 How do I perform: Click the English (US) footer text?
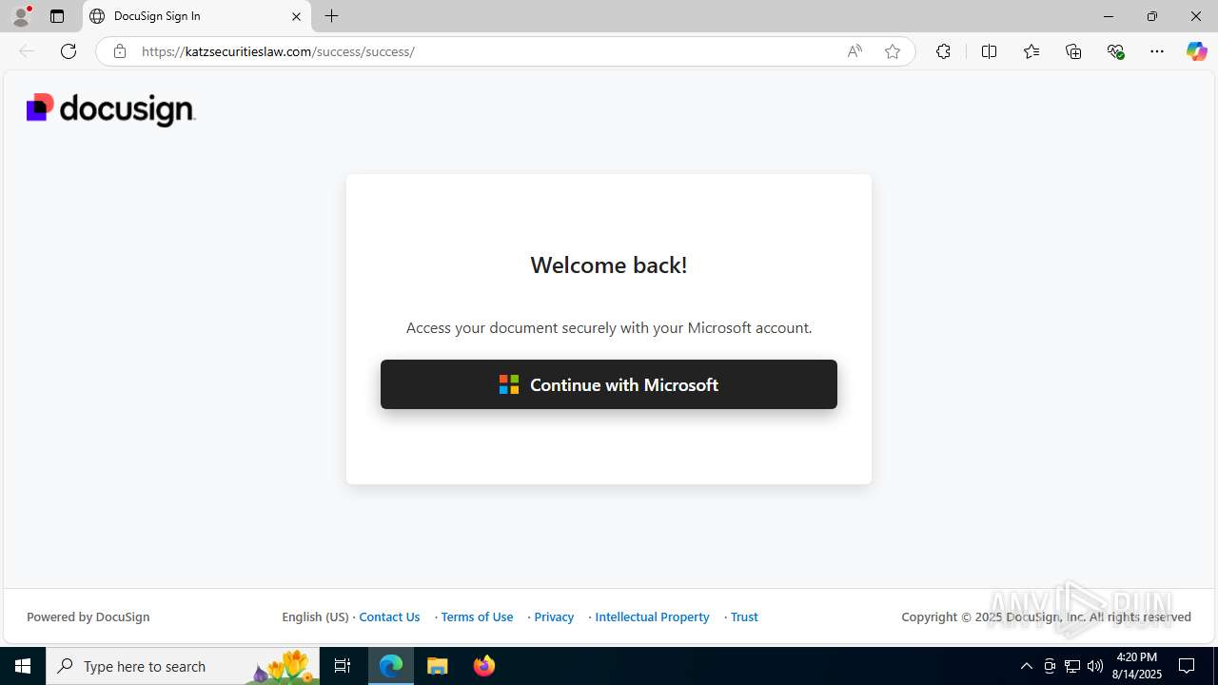(x=315, y=616)
